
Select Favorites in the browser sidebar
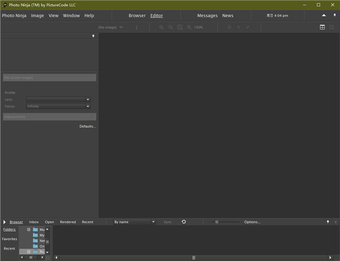click(x=9, y=239)
